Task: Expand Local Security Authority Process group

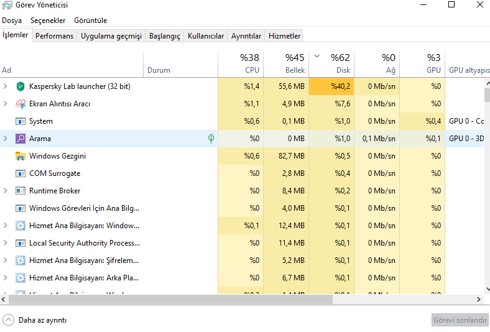Action: [6, 243]
